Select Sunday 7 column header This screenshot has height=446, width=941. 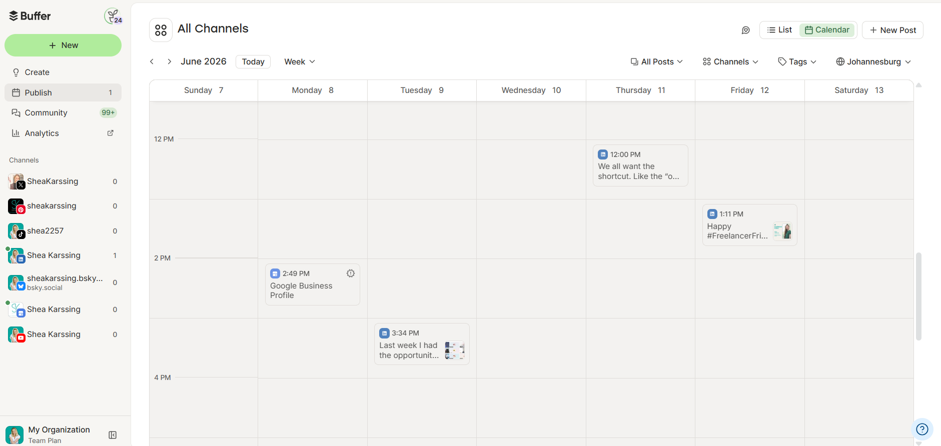[x=204, y=90]
